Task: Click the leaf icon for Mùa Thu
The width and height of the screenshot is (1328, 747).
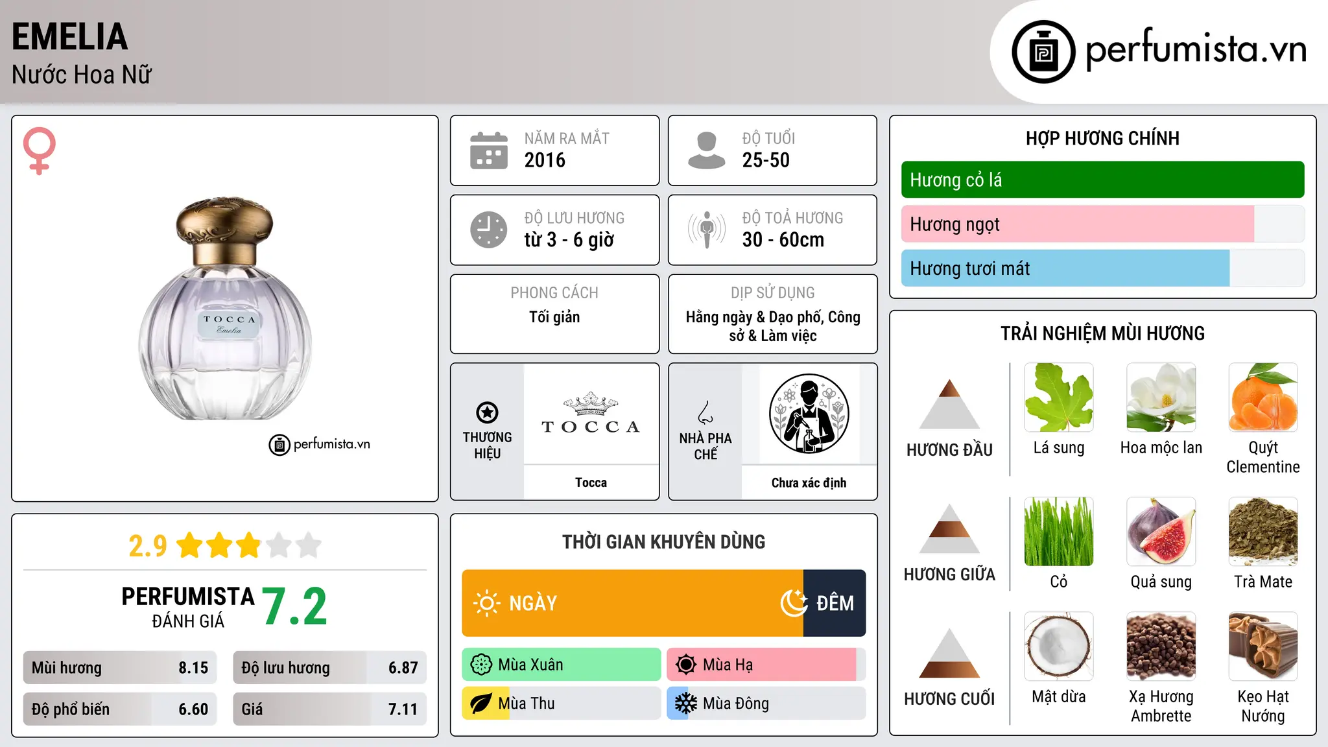Action: tap(481, 704)
